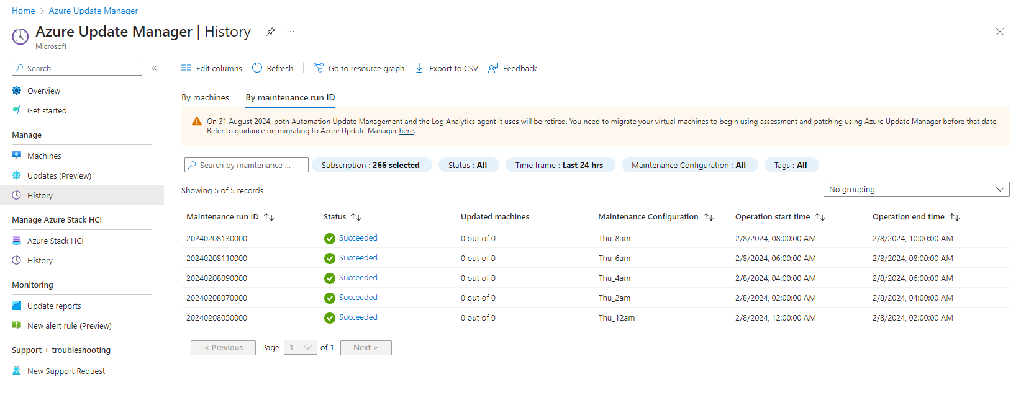Open Maintenance Configuration : All filter
1021x416 pixels.
[689, 165]
